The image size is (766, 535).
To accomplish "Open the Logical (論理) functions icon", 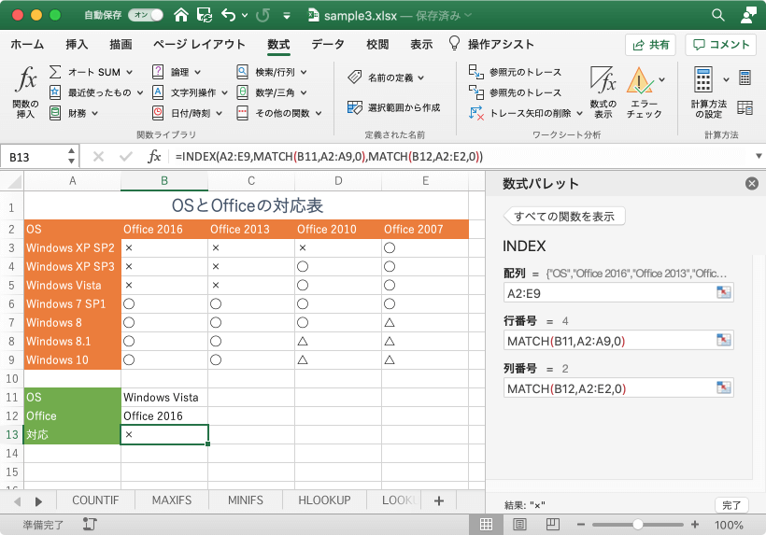I will pos(158,72).
